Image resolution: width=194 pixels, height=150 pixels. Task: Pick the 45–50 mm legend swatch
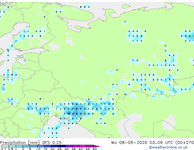pyautogui.click(x=90, y=146)
